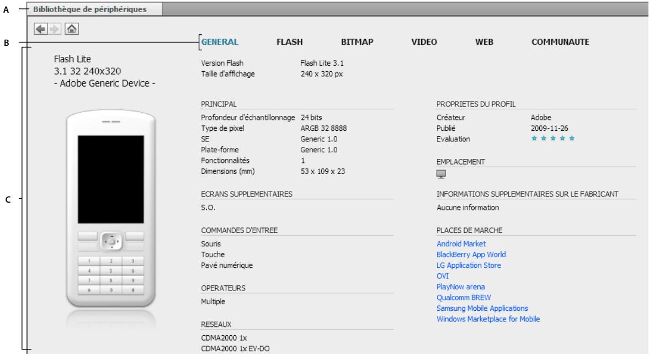The width and height of the screenshot is (649, 355).
Task: Click the 'Multiple' operators value
Action: coord(213,301)
